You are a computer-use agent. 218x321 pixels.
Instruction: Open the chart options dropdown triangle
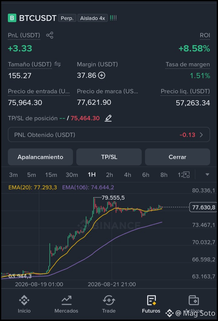207,175
